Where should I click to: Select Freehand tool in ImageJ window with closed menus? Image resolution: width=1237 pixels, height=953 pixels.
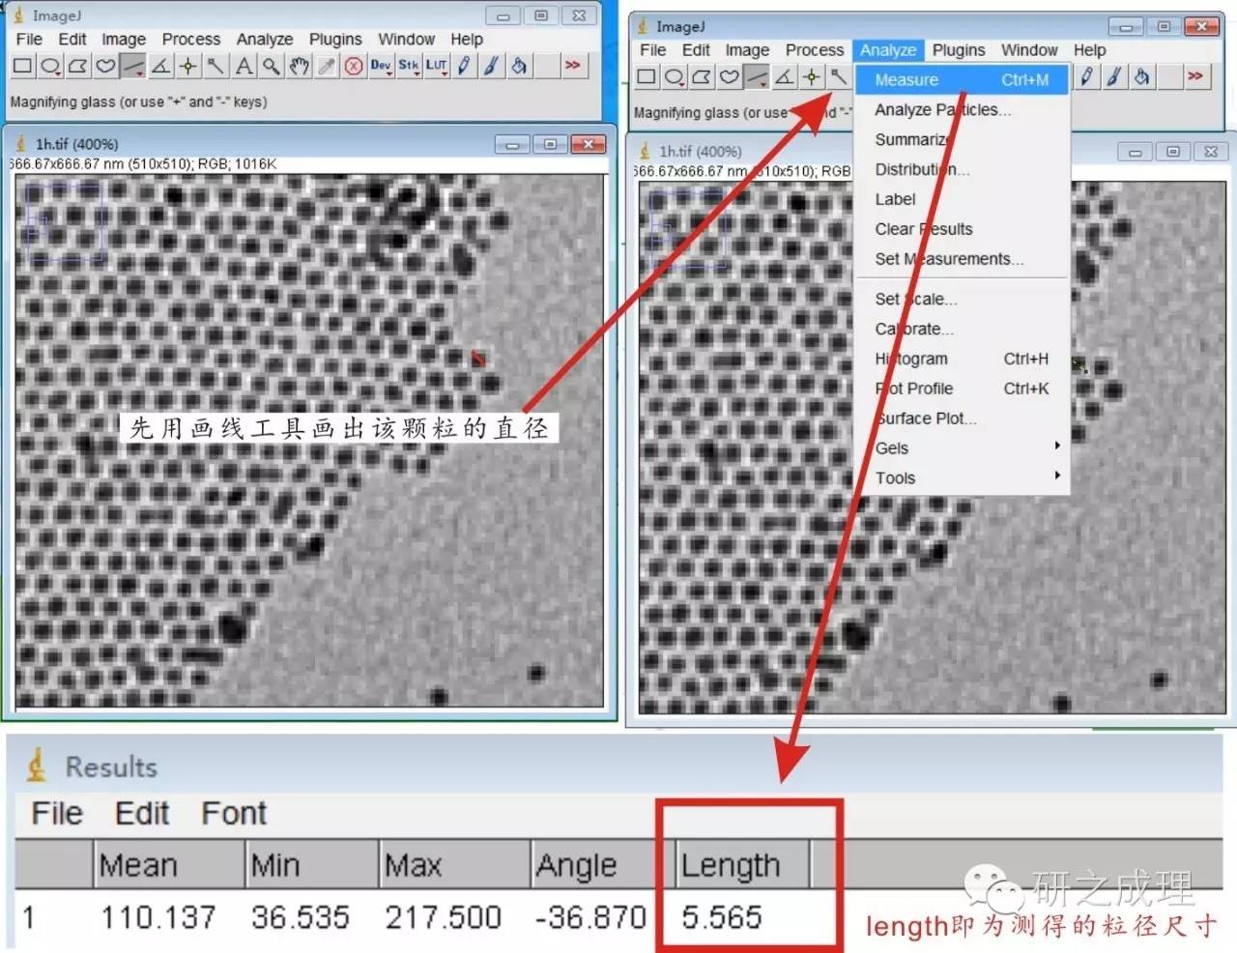105,66
